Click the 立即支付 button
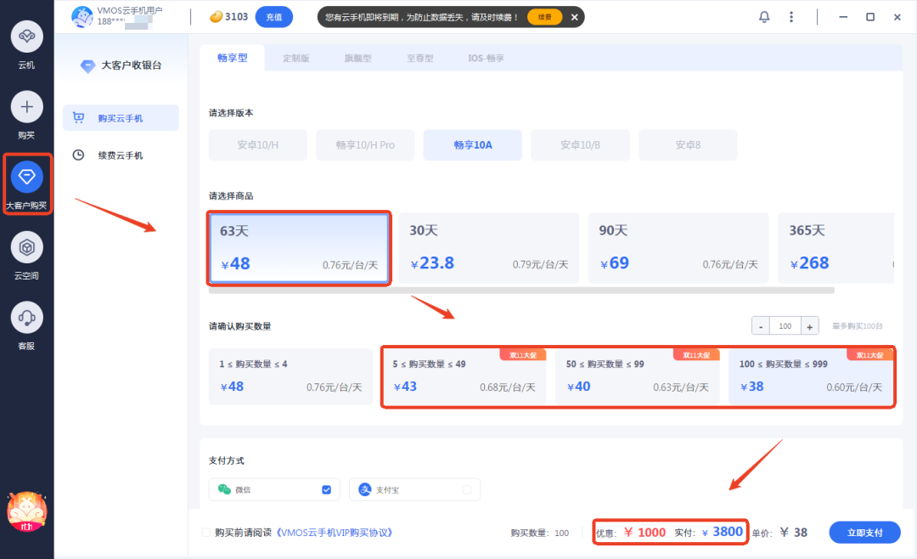The width and height of the screenshot is (917, 559). coord(864,533)
